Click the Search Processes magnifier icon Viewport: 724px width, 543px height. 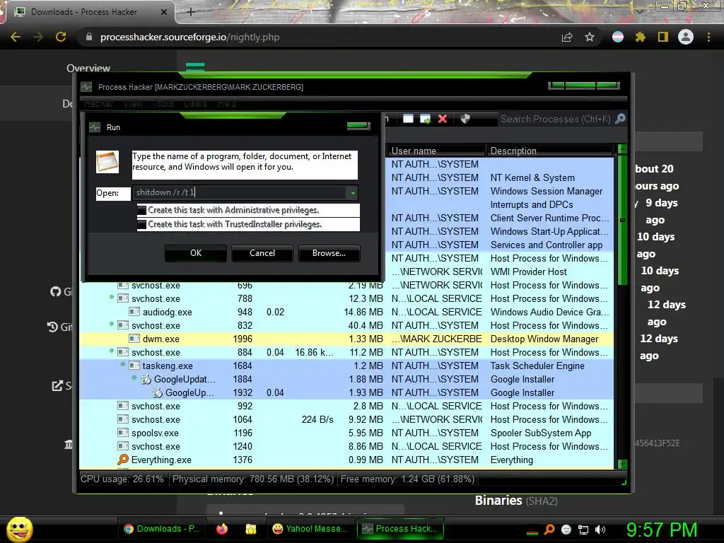click(621, 119)
